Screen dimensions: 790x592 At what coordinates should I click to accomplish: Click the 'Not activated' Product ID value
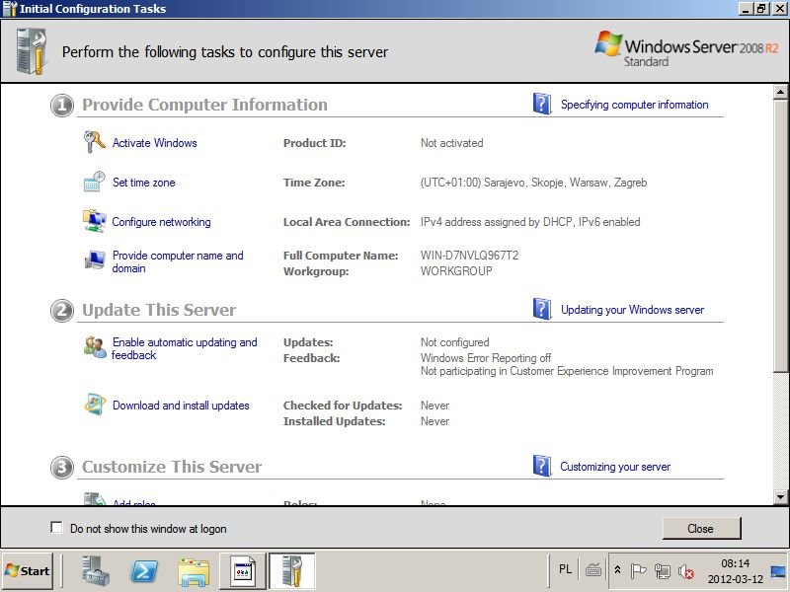451,143
